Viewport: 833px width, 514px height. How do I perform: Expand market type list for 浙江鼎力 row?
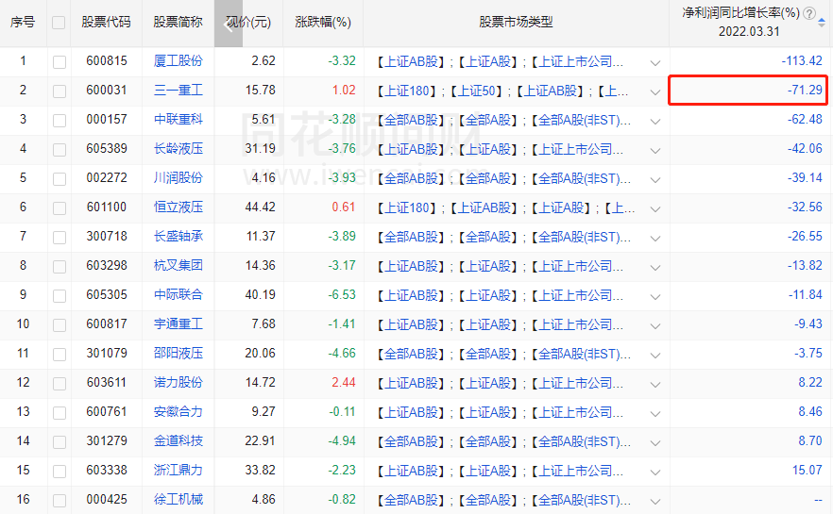[x=655, y=473]
